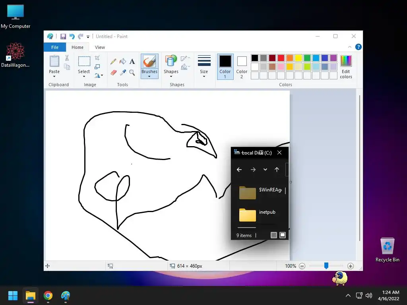407x305 pixels.
Task: Open the Rotate dropdown arrow
Action: click(102, 75)
